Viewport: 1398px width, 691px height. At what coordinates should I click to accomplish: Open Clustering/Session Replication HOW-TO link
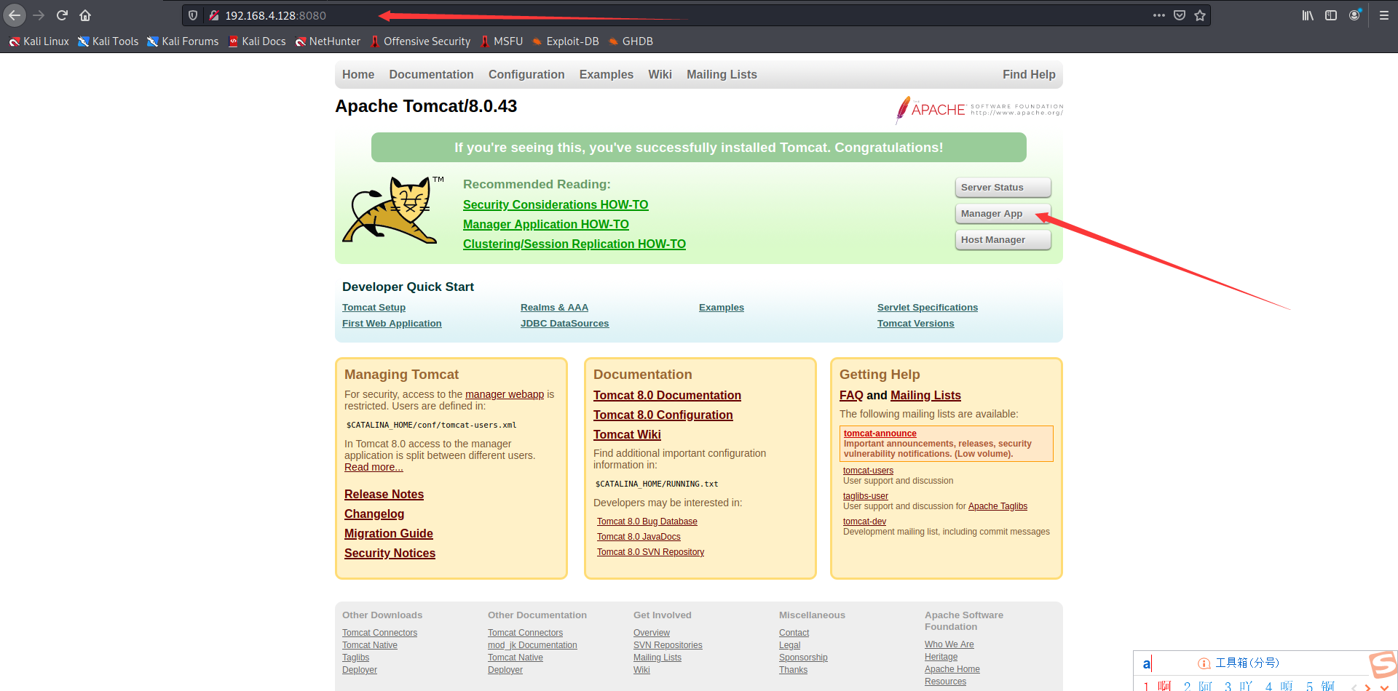pos(574,244)
